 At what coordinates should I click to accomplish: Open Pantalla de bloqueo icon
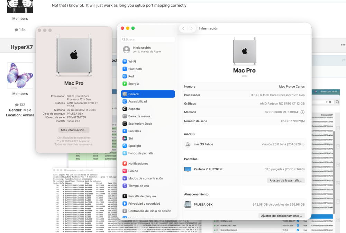125,196
